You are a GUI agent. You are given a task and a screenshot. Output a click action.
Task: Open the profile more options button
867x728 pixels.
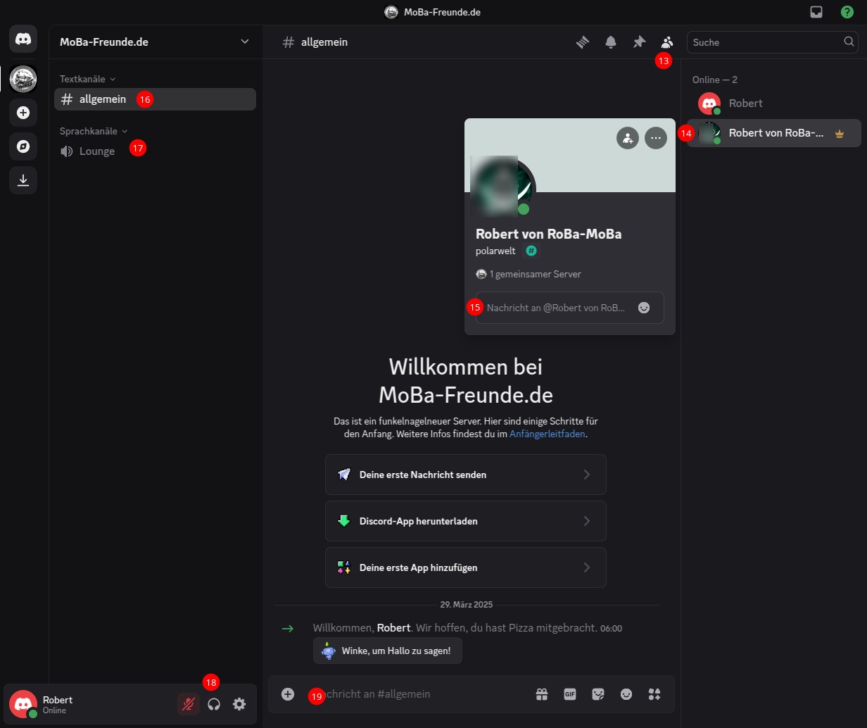pos(656,138)
